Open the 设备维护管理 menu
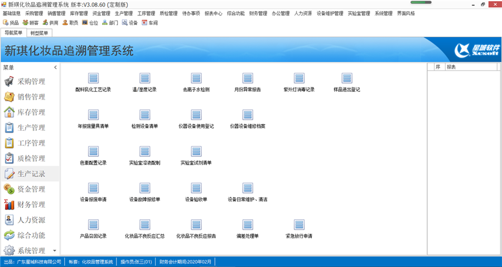Image resolution: width=502 pixels, height=267 pixels. (330, 13)
